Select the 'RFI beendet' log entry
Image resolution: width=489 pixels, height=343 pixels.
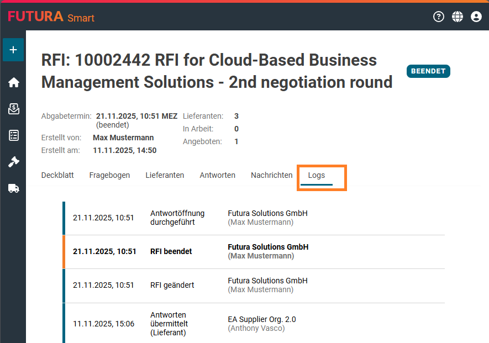[x=171, y=251]
